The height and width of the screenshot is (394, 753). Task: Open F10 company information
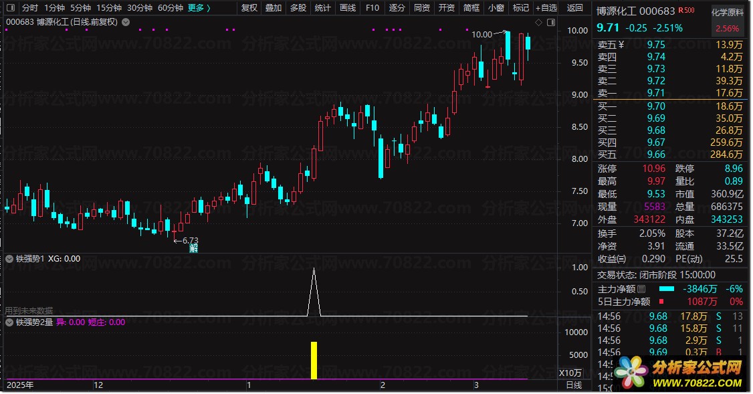coord(372,7)
